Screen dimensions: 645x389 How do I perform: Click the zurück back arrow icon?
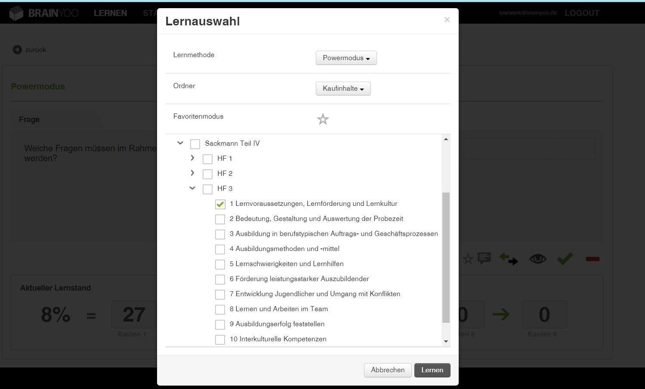point(17,50)
